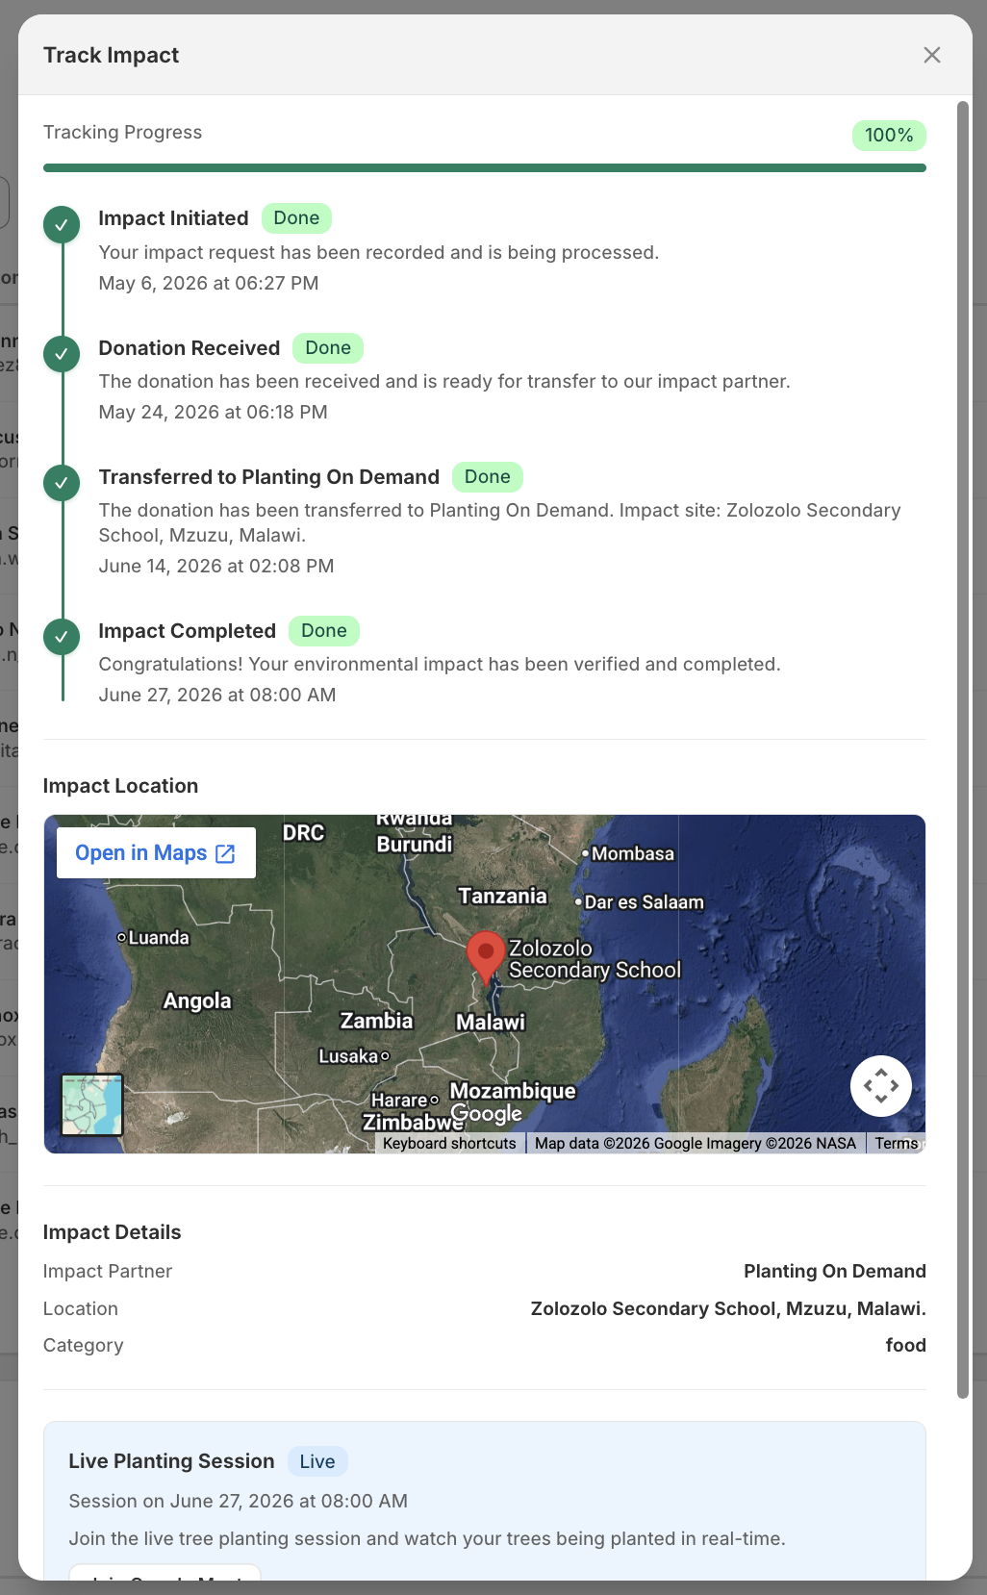Viewport: 987px width, 1595px height.
Task: Click the tracking progress bar
Action: [x=485, y=168]
